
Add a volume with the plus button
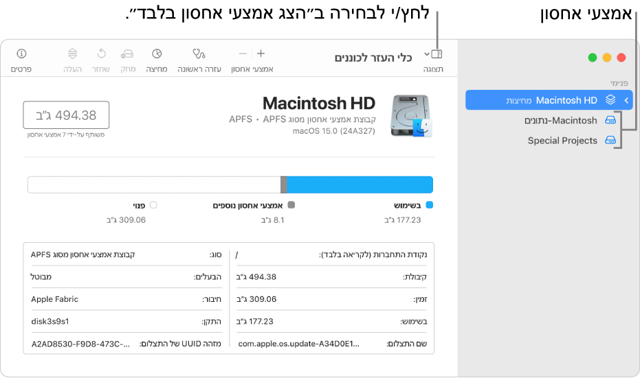click(261, 54)
